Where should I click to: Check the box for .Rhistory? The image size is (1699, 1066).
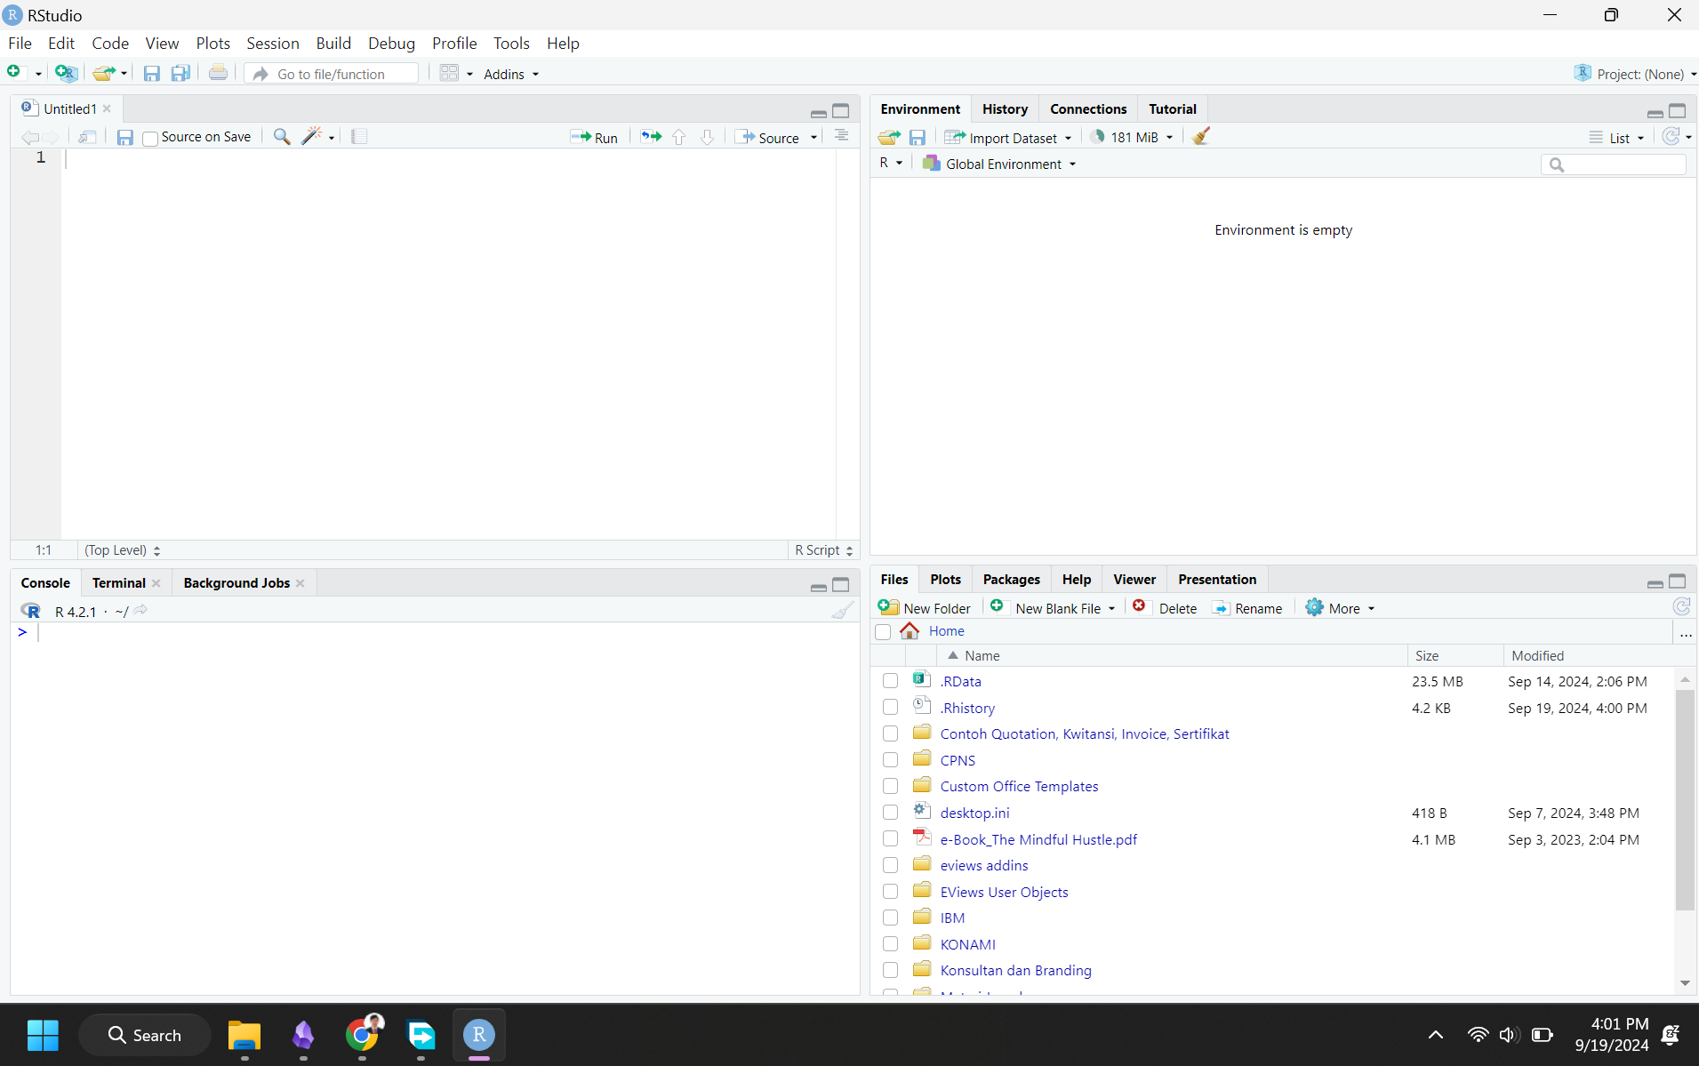tap(890, 708)
